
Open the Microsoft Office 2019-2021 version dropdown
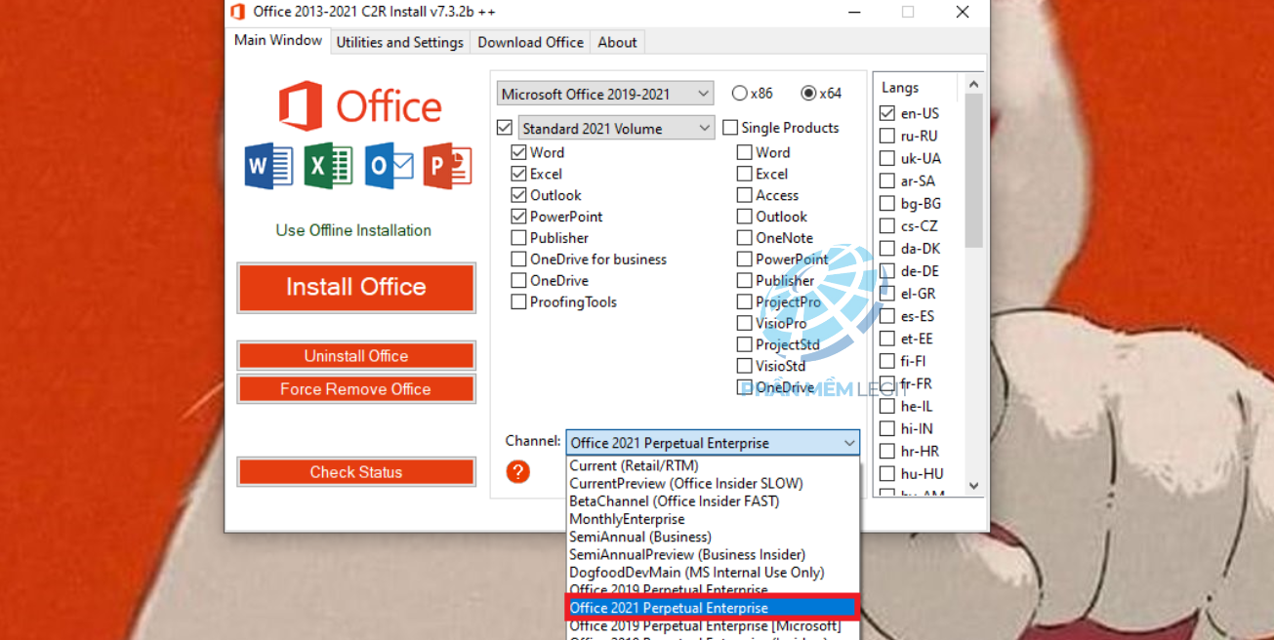[605, 94]
